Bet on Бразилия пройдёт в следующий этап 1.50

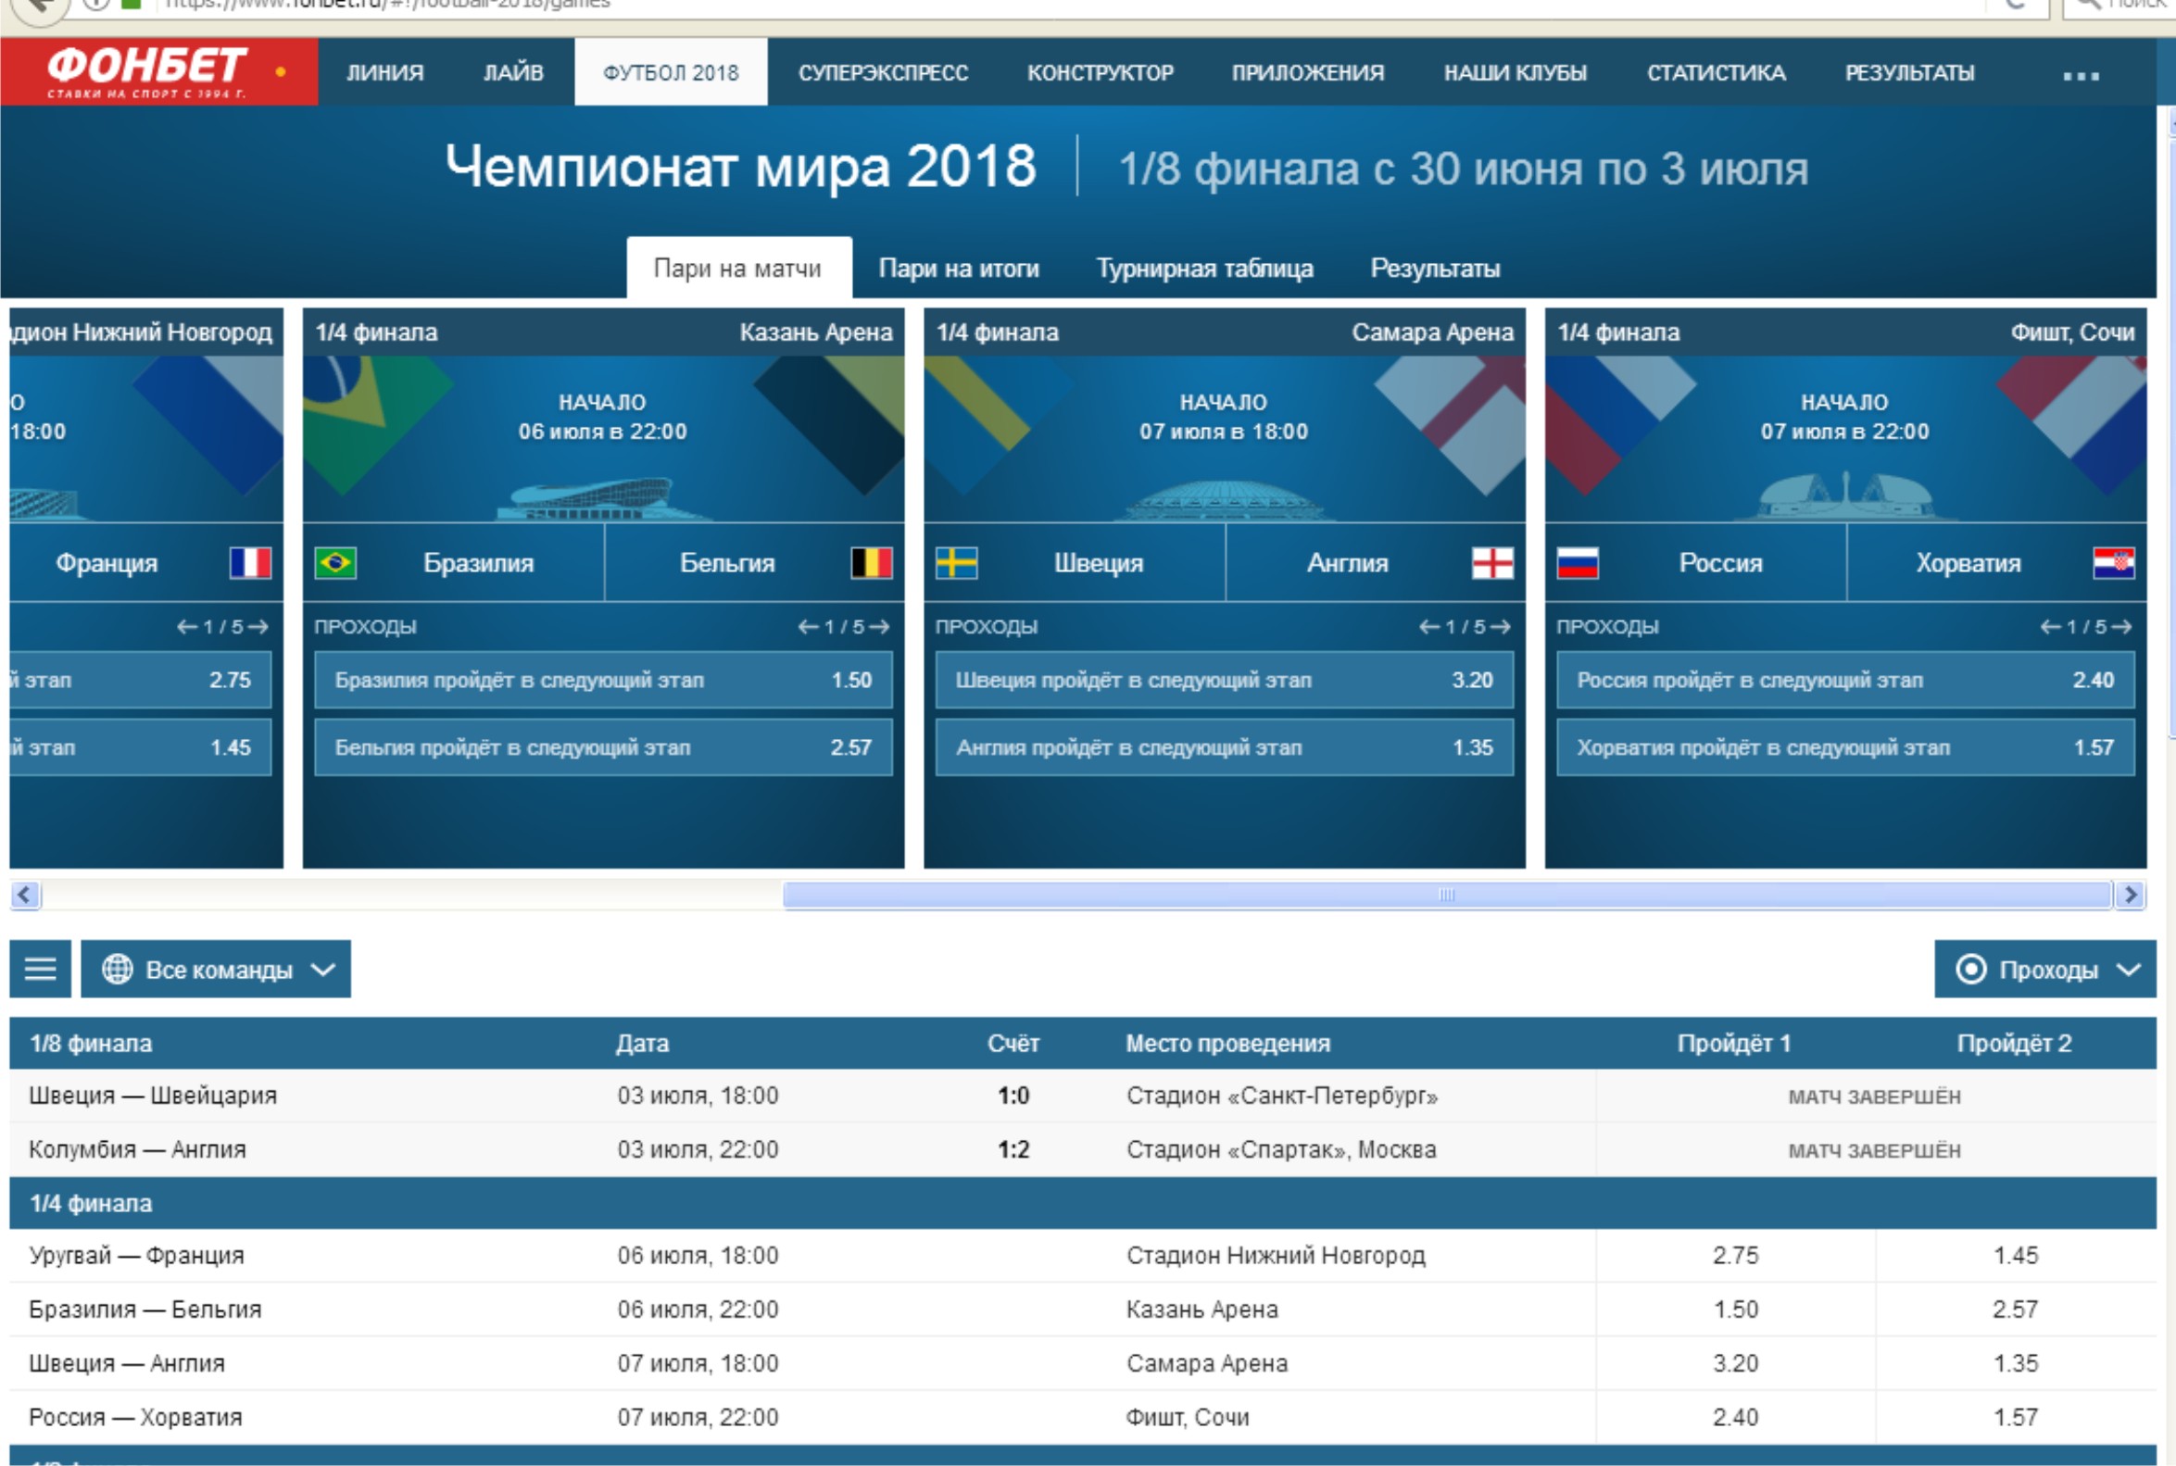(x=603, y=680)
